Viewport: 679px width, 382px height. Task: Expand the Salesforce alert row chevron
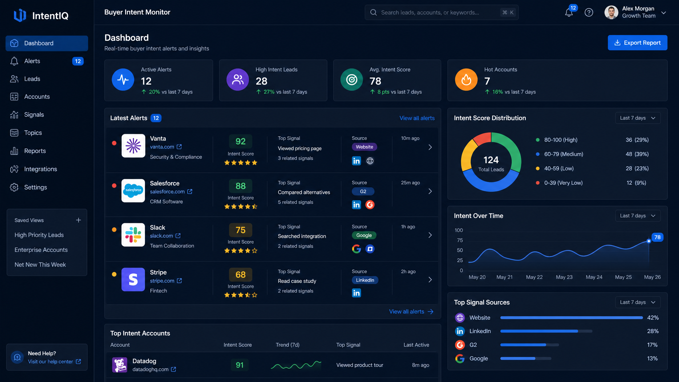pos(430,191)
